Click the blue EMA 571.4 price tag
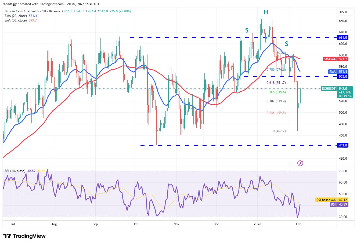 (x=341, y=72)
